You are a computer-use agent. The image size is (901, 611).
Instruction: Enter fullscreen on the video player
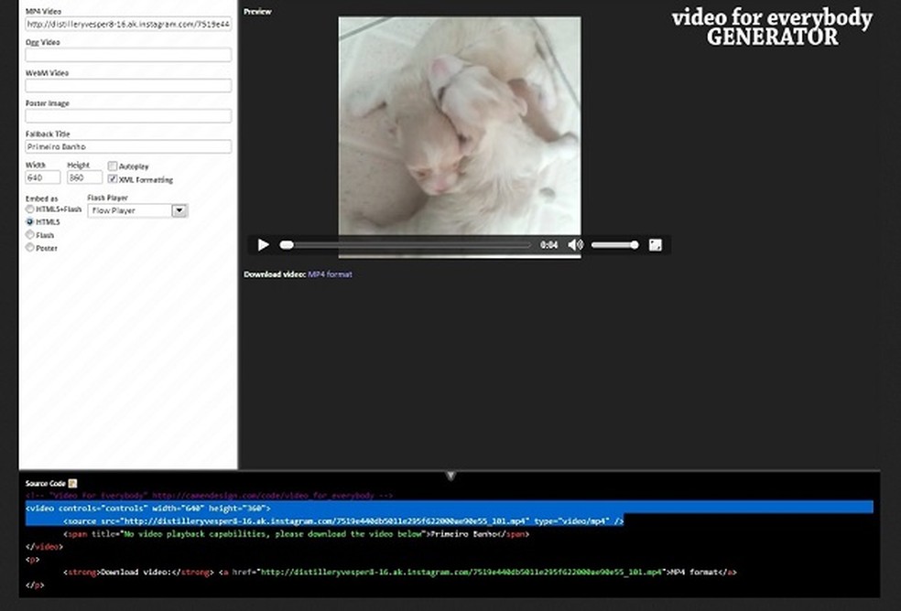pos(656,244)
